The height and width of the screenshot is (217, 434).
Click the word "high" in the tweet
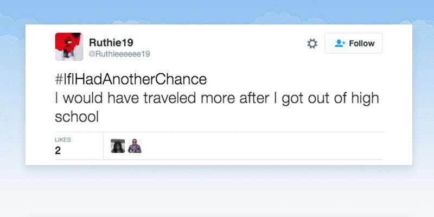[x=365, y=98]
